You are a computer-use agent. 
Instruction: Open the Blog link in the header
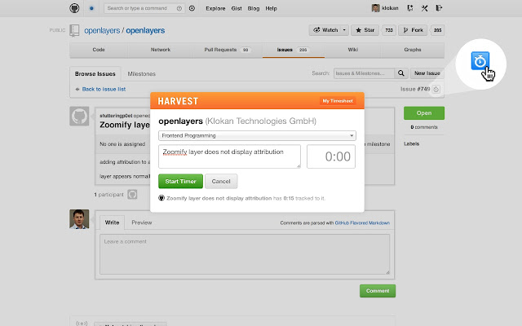pyautogui.click(x=254, y=8)
